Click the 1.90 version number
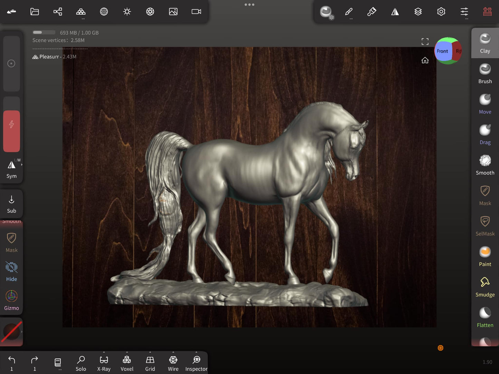 [x=487, y=362]
